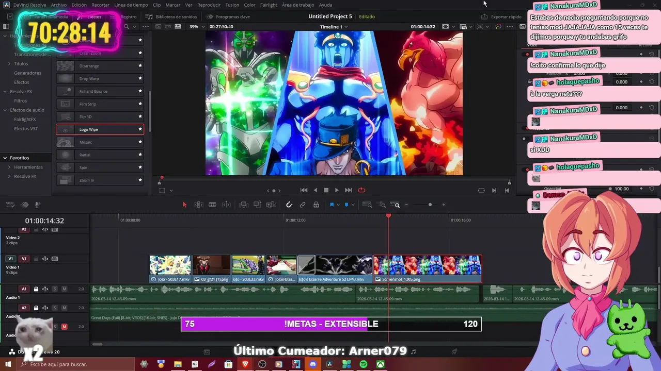
Task: Select Generadores in effects tree
Action: click(x=27, y=73)
